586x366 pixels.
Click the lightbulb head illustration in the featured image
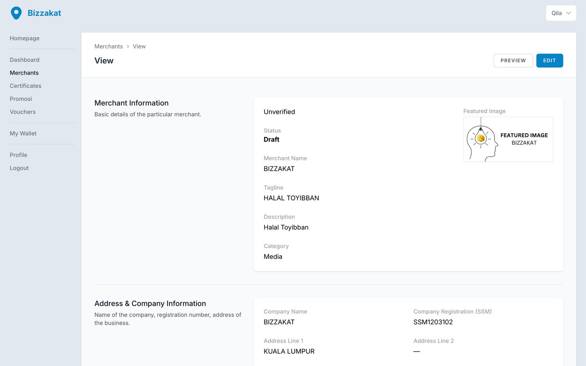482,140
